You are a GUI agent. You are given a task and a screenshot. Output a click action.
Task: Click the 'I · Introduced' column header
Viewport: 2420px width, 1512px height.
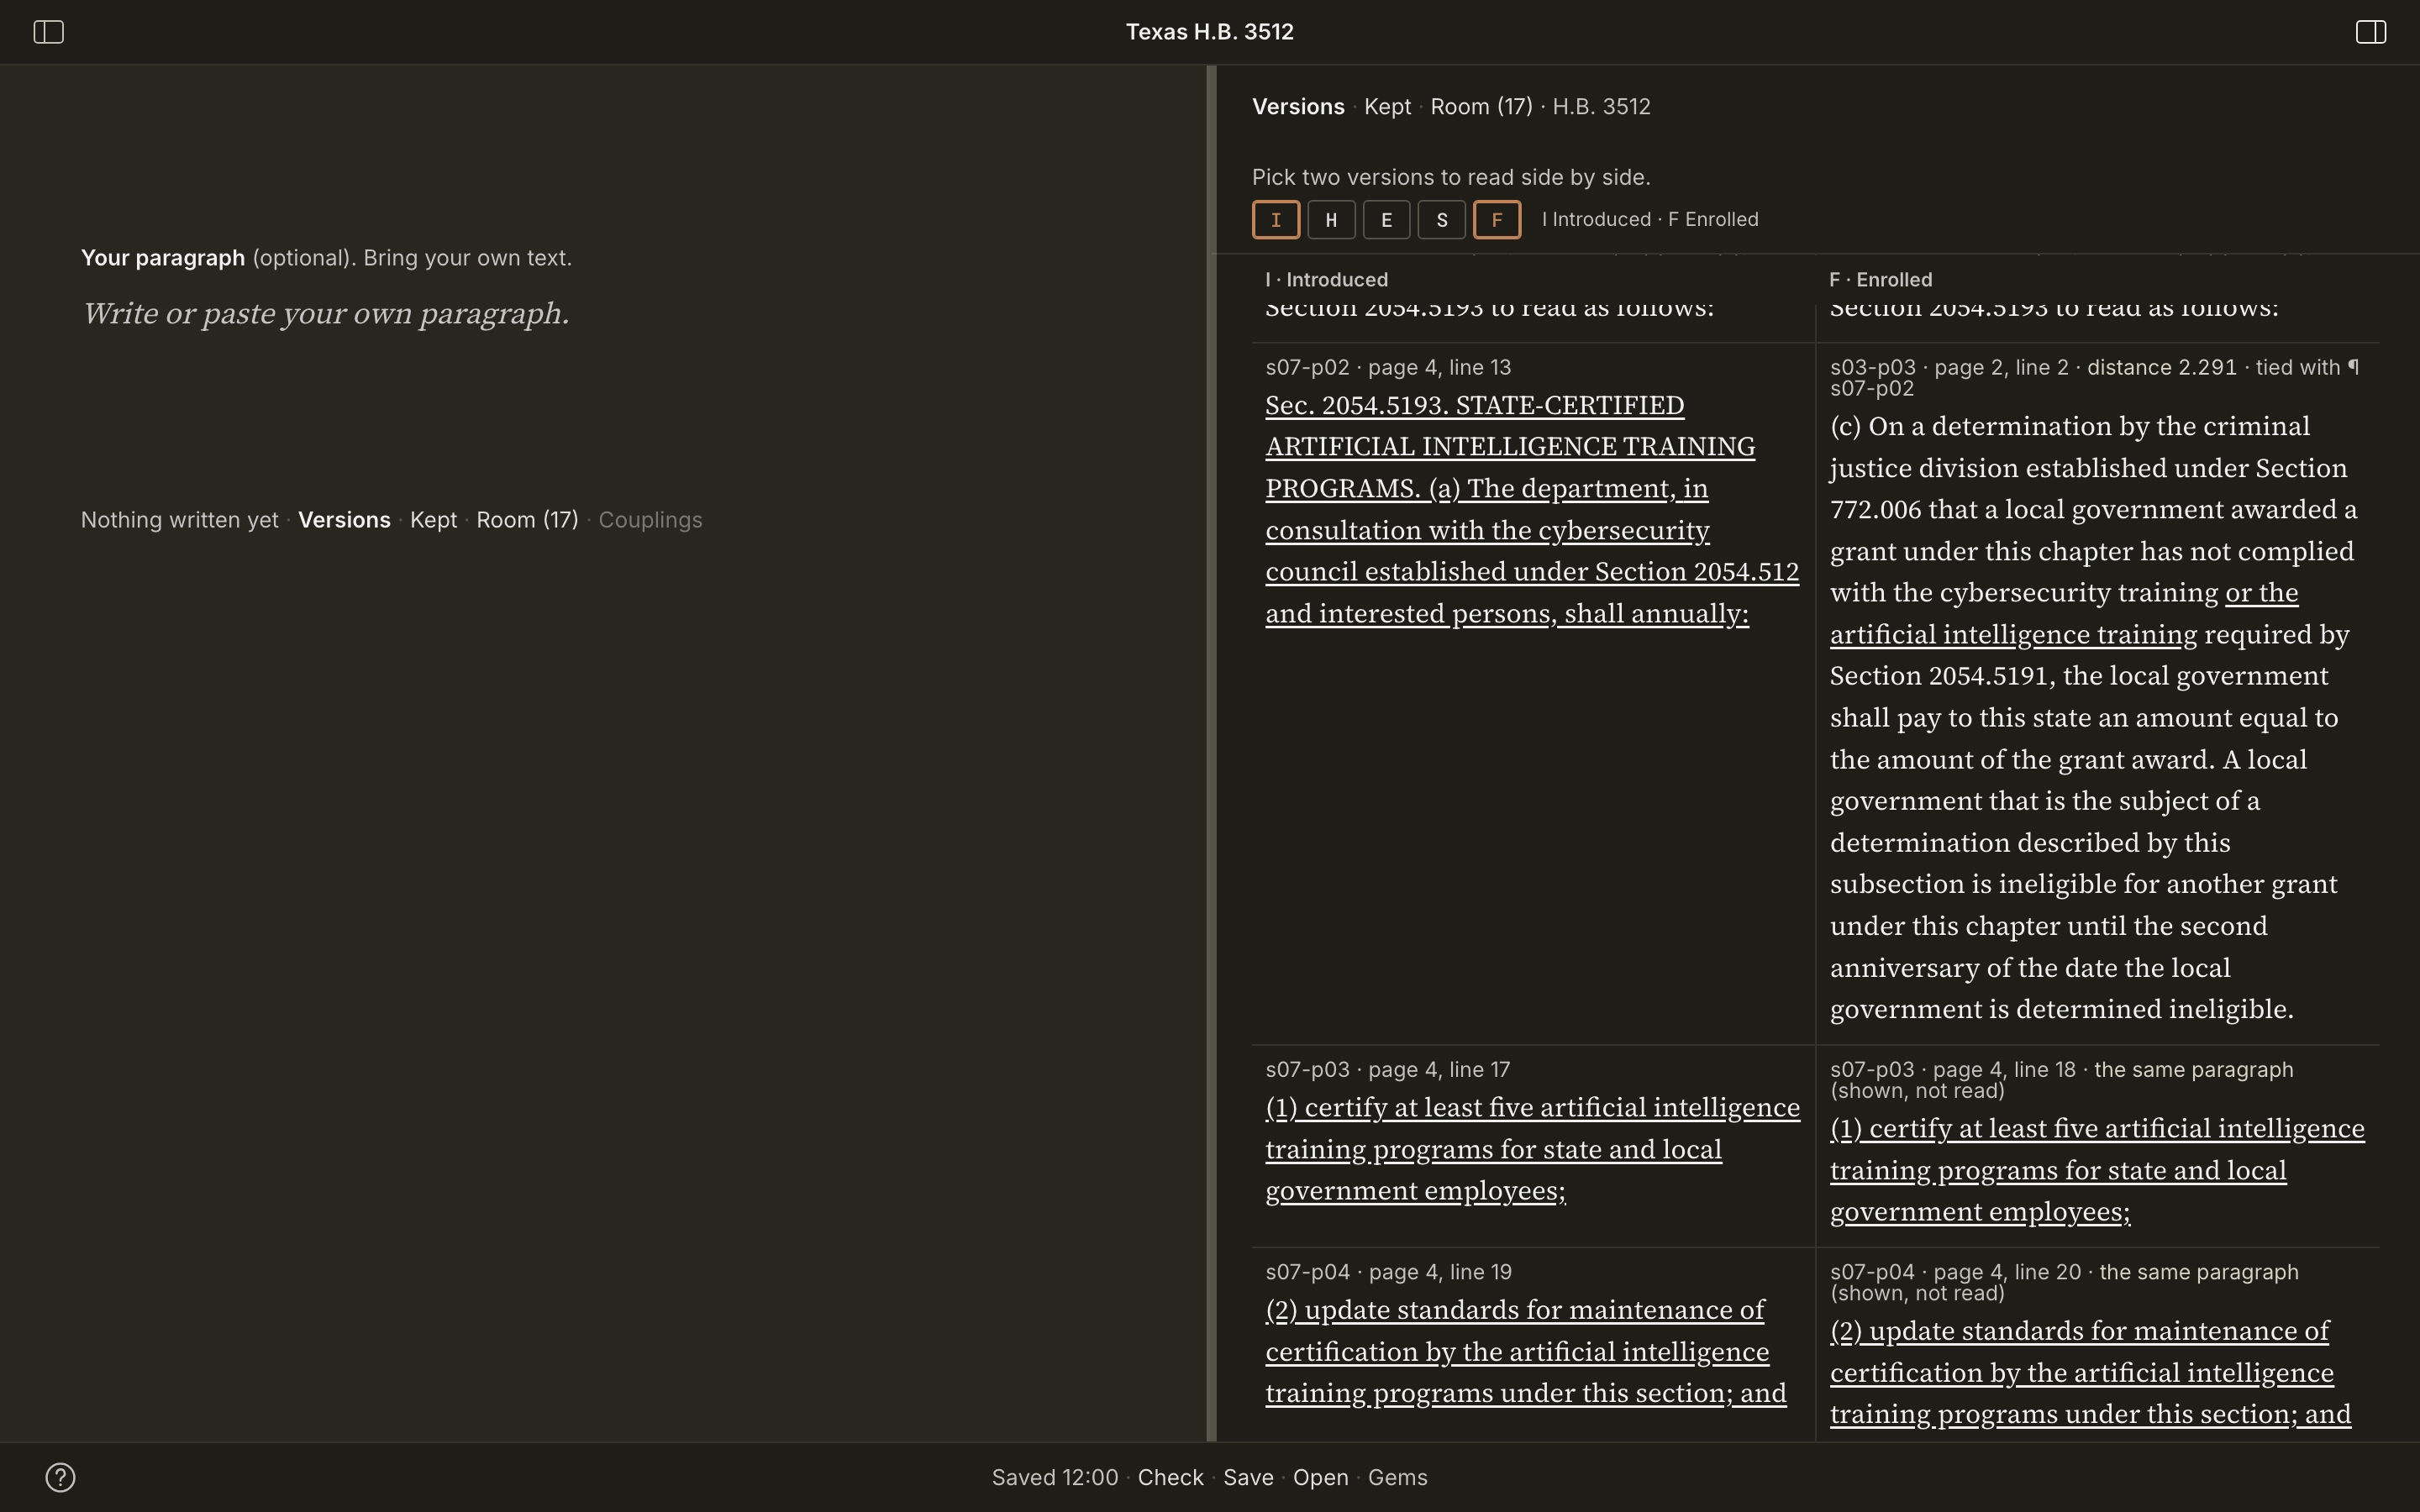1326,280
